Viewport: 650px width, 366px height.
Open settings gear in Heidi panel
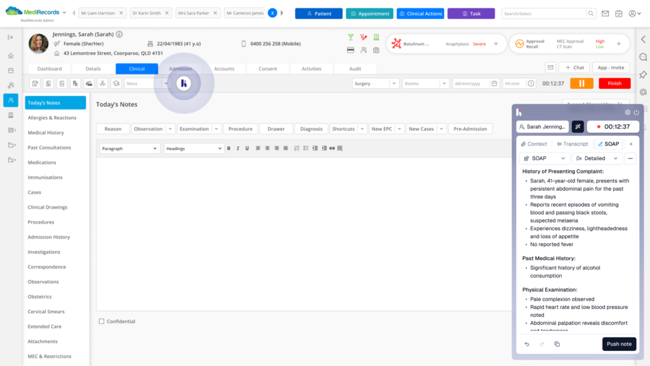tap(628, 112)
